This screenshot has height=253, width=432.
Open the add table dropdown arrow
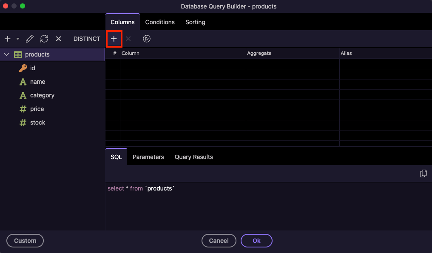18,39
